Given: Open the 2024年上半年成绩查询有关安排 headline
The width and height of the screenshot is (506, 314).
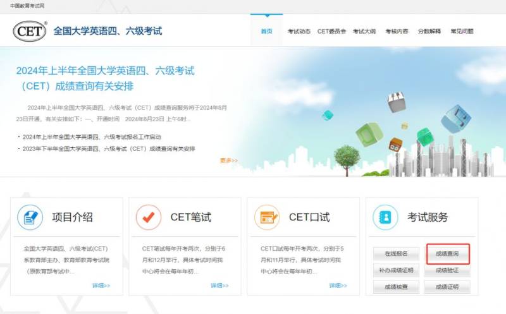Looking at the screenshot, I should pyautogui.click(x=106, y=78).
